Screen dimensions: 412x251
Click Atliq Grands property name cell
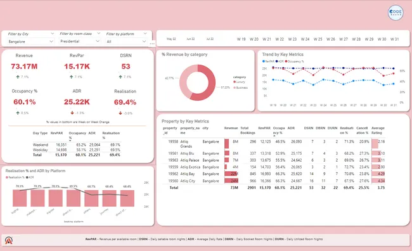pos(186,144)
